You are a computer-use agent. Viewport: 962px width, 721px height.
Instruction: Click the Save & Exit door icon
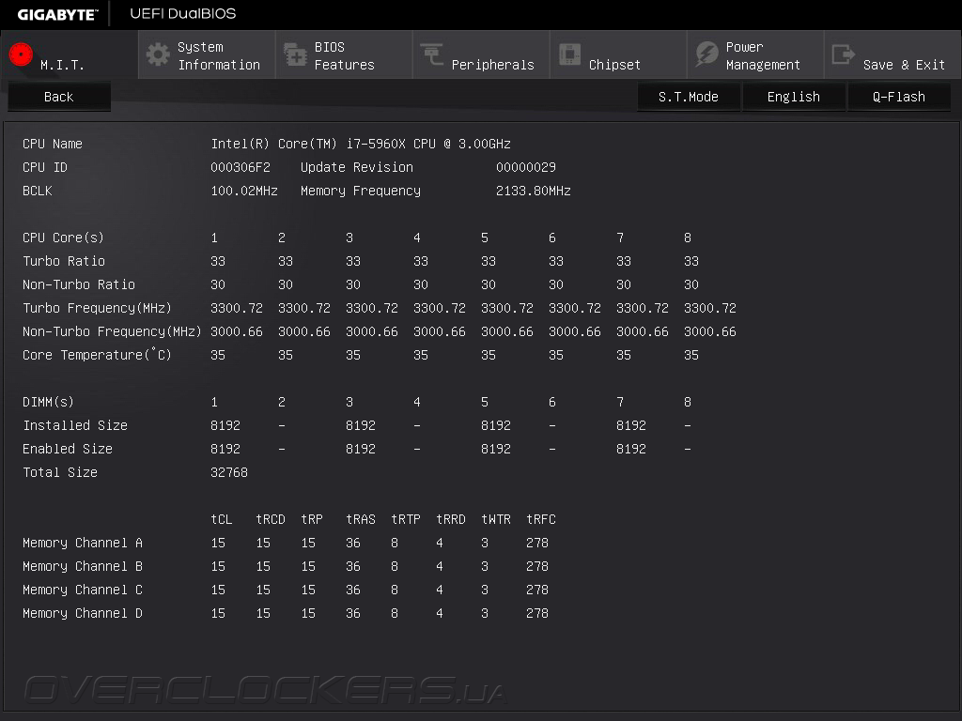coord(843,54)
